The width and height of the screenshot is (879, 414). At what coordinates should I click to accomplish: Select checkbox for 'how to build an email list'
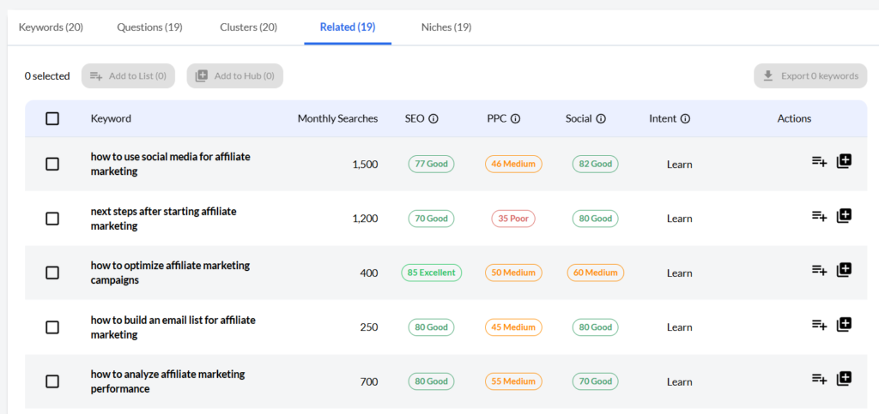point(52,327)
